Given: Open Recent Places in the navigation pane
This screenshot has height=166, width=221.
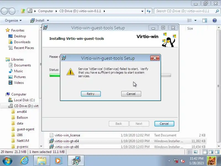Looking at the screenshot, I should click(21, 48).
